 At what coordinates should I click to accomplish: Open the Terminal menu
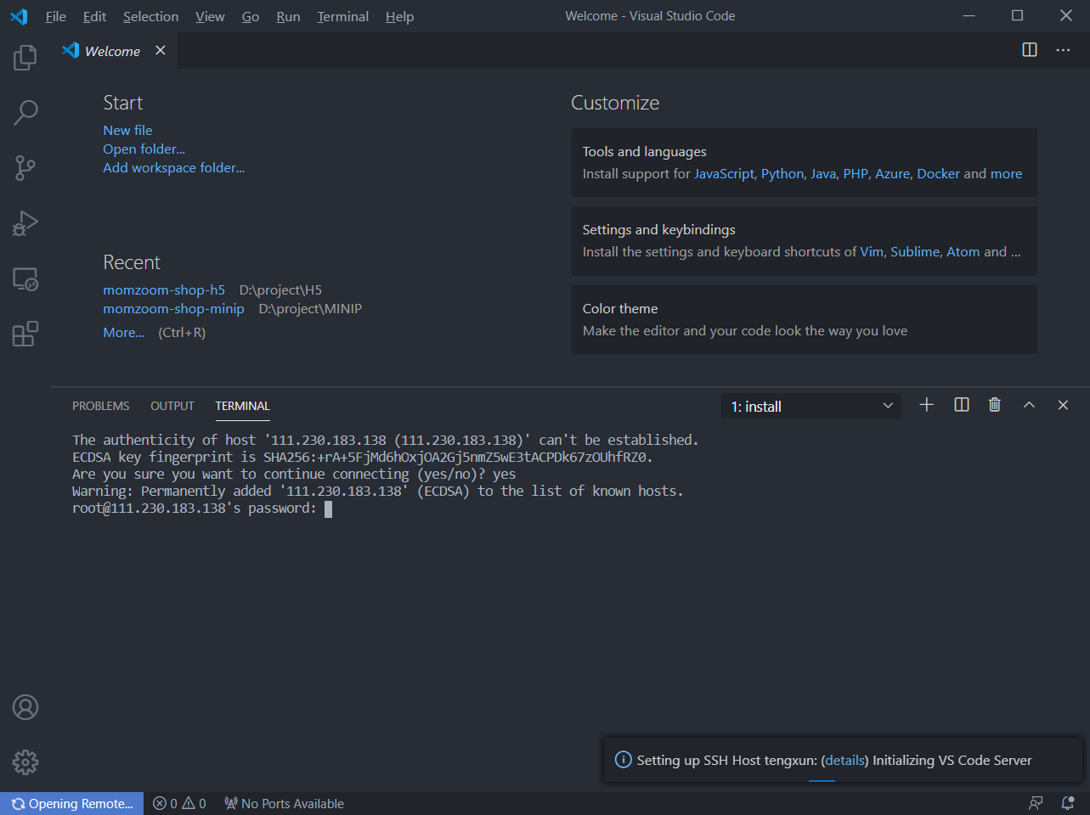(342, 16)
